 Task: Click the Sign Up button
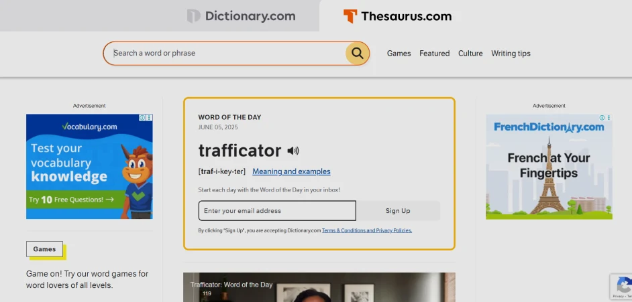click(398, 211)
